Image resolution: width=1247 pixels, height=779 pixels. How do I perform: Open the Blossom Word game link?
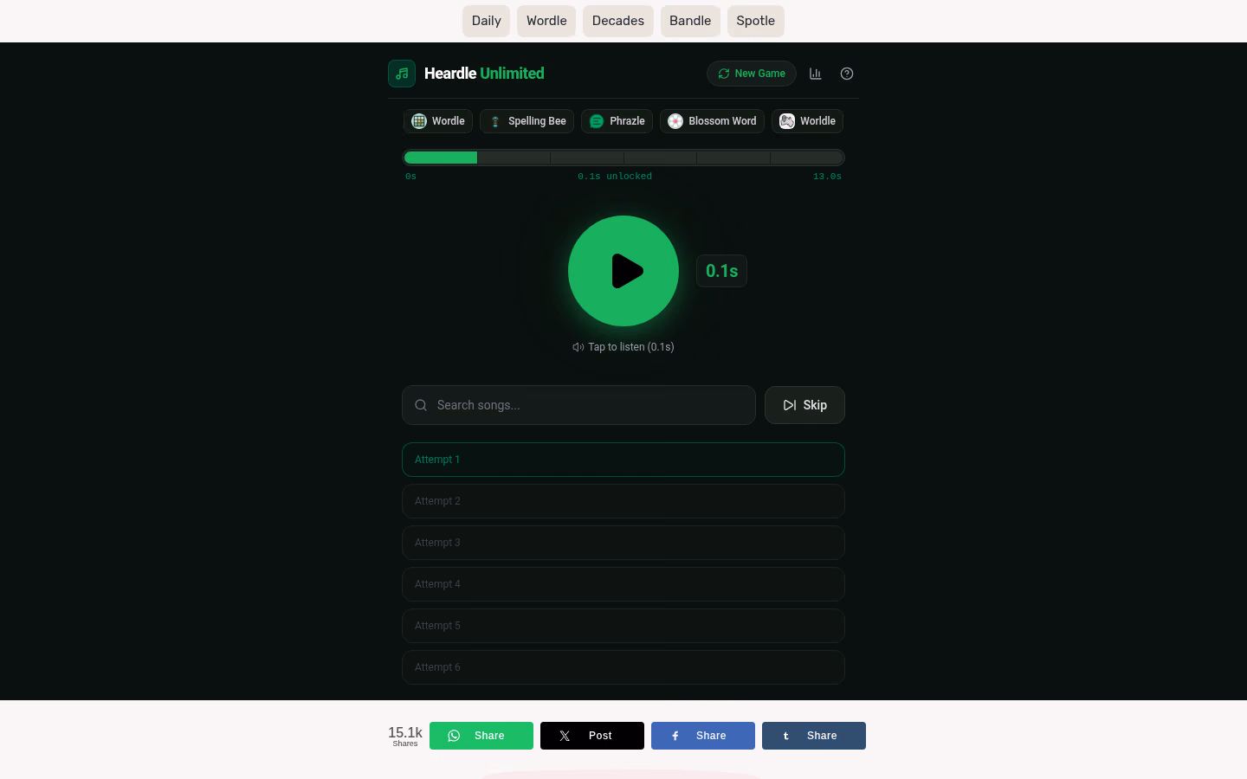pos(713,121)
